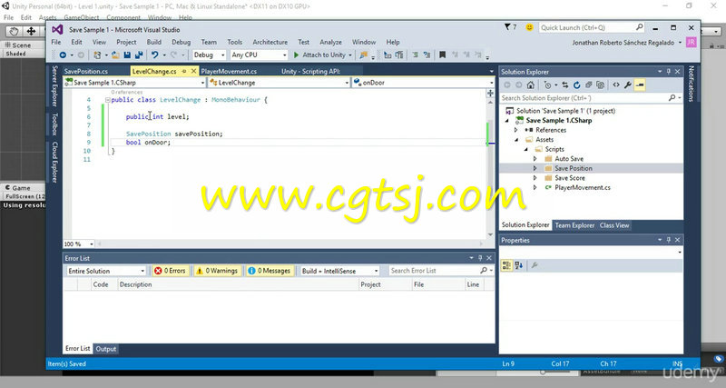Switch to the SavePosition.cs tab
This screenshot has width=726, height=388.
tap(86, 71)
